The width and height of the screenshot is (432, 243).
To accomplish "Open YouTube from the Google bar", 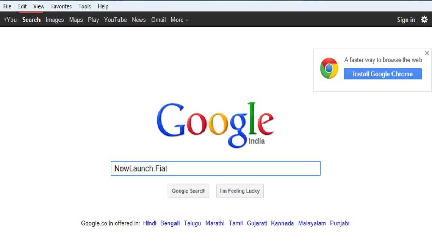I will [x=115, y=20].
